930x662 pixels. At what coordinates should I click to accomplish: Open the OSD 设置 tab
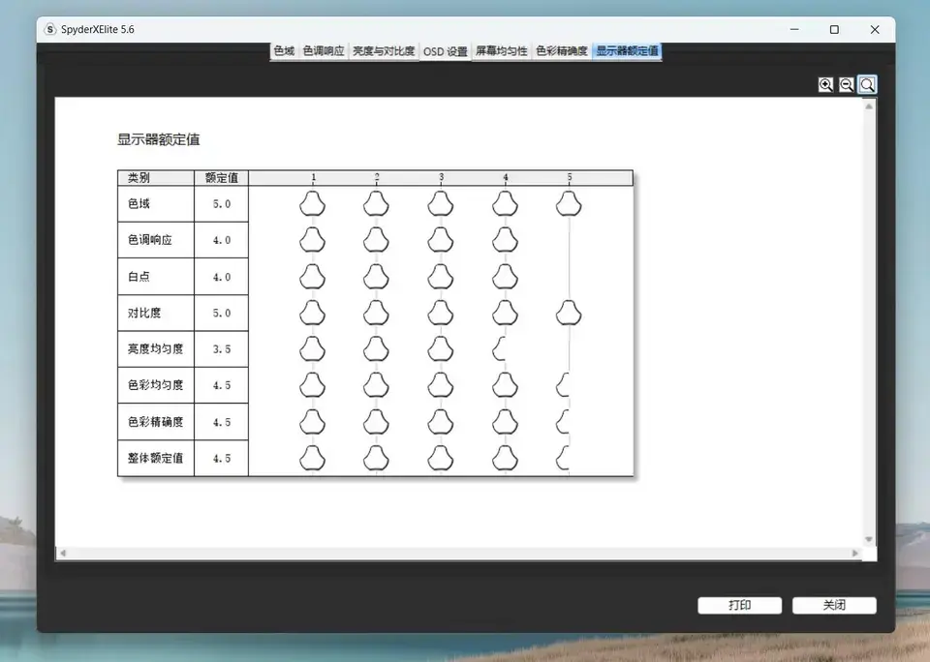(446, 51)
